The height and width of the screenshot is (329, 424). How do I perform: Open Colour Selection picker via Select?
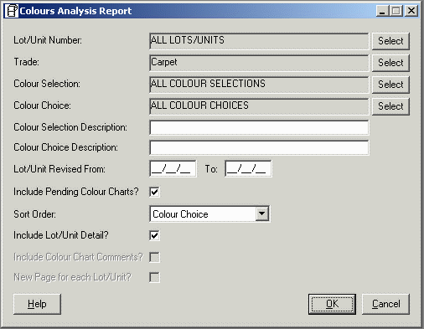click(x=390, y=85)
